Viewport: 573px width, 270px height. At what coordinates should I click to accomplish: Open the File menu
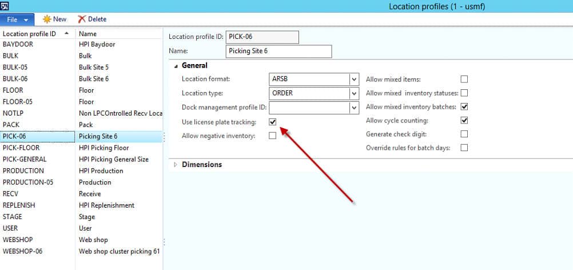click(x=17, y=19)
